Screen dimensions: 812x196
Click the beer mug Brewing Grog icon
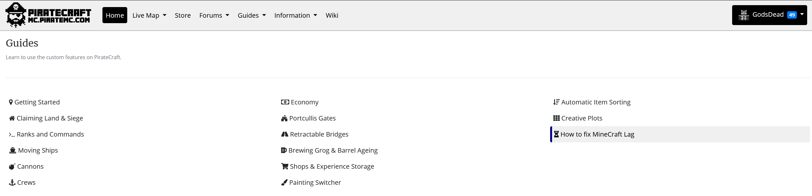click(284, 150)
